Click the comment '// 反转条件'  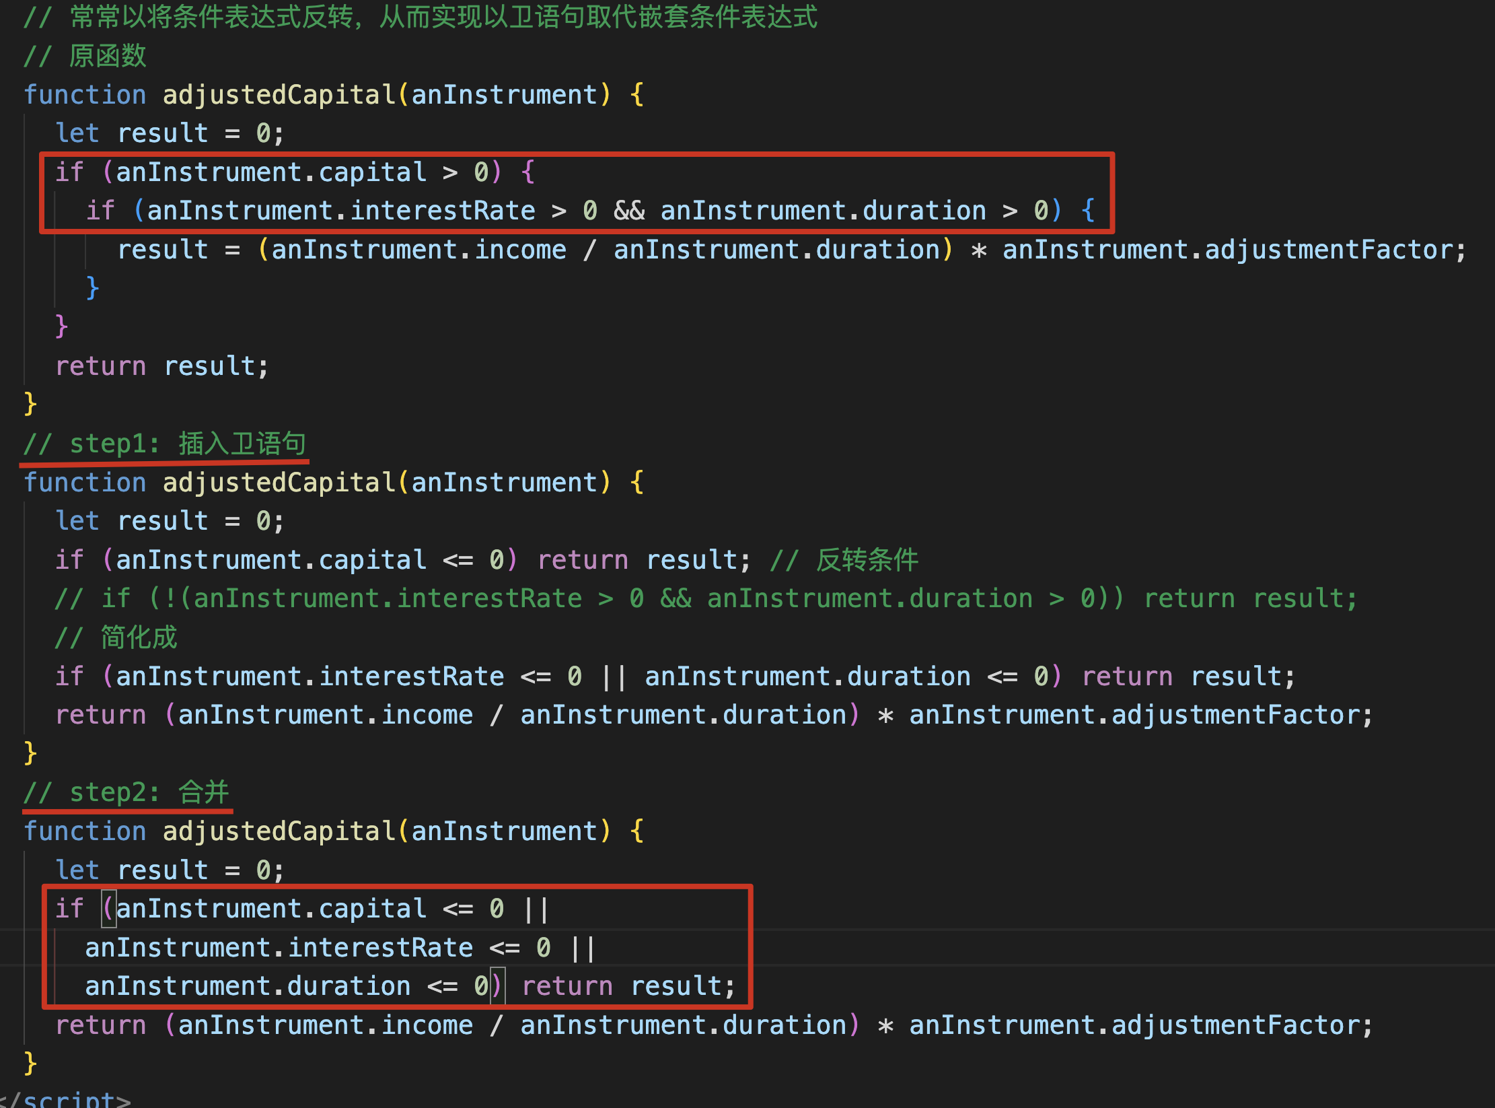tap(844, 560)
